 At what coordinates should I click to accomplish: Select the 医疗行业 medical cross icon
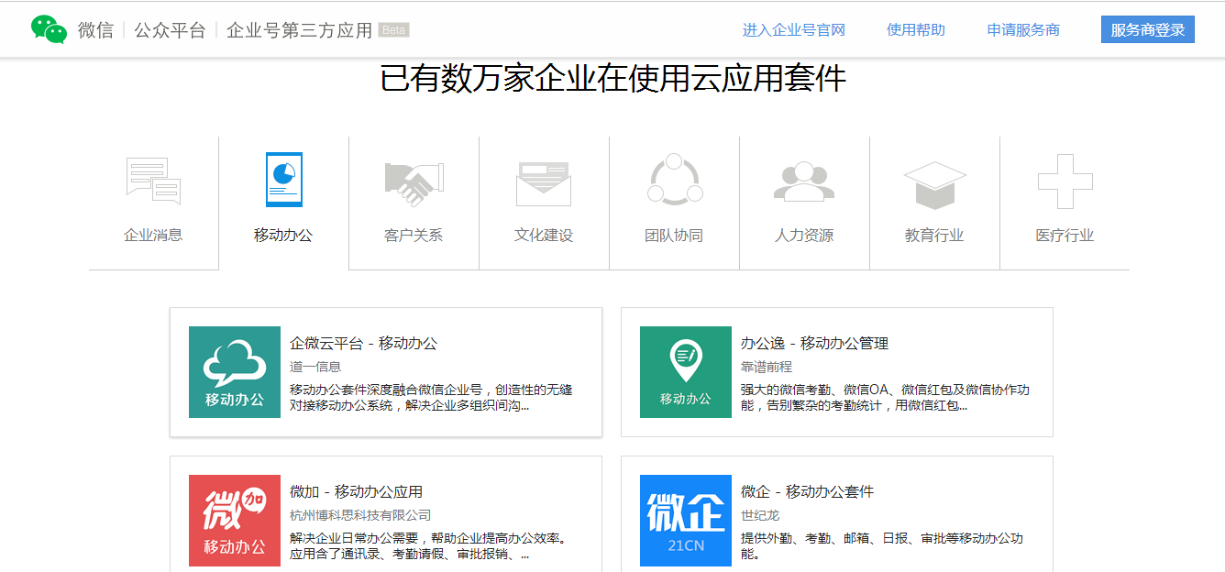pos(1065,181)
